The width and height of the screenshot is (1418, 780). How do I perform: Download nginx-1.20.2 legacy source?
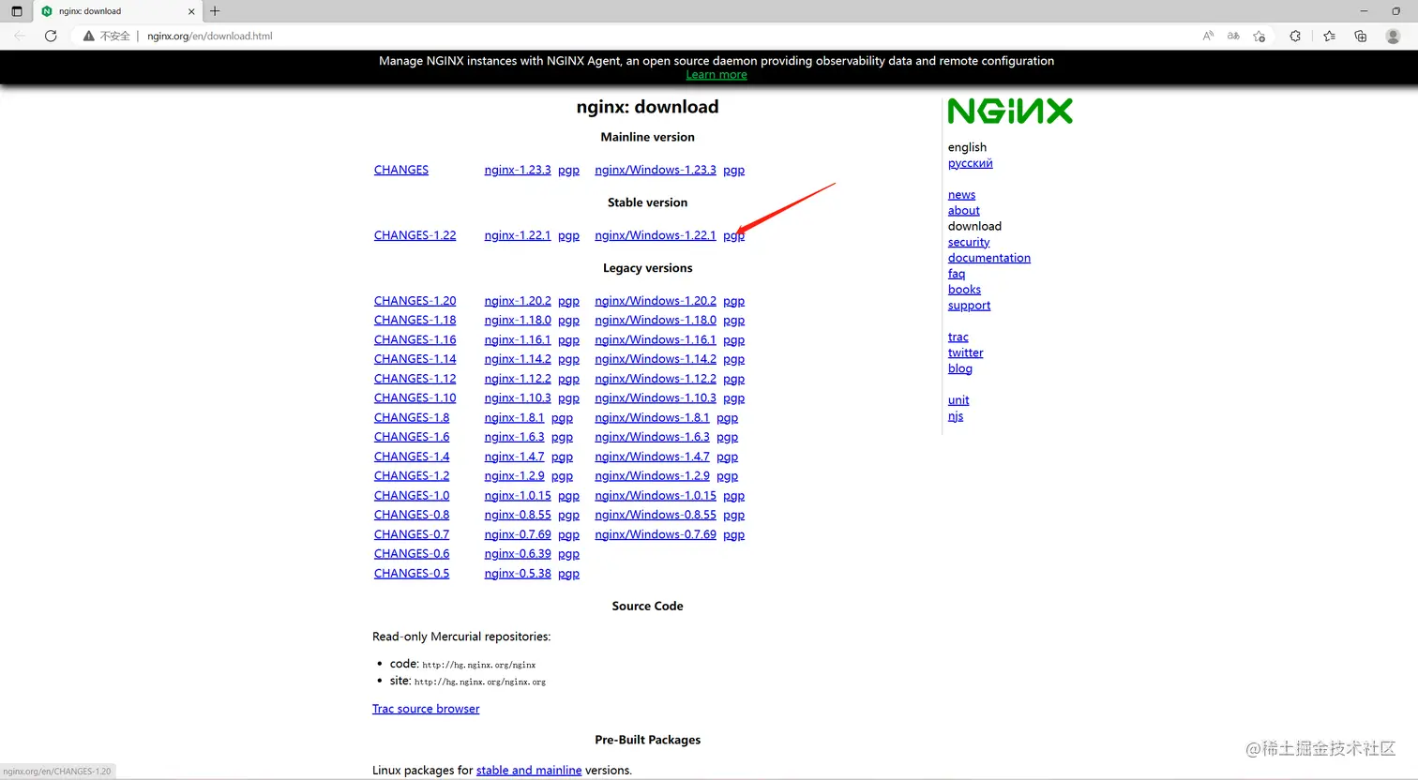[518, 301]
